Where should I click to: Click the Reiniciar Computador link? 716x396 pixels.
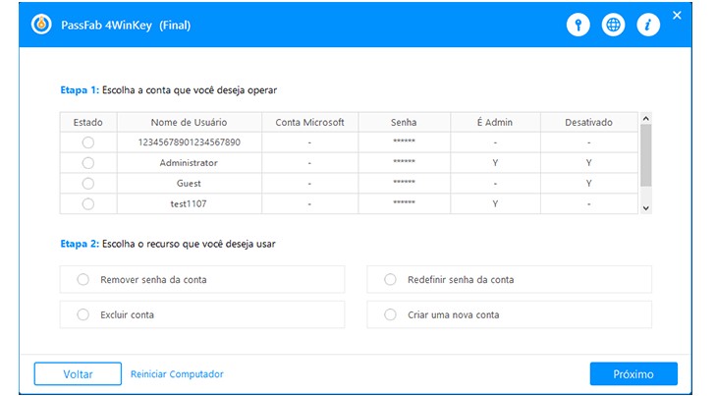tap(177, 374)
